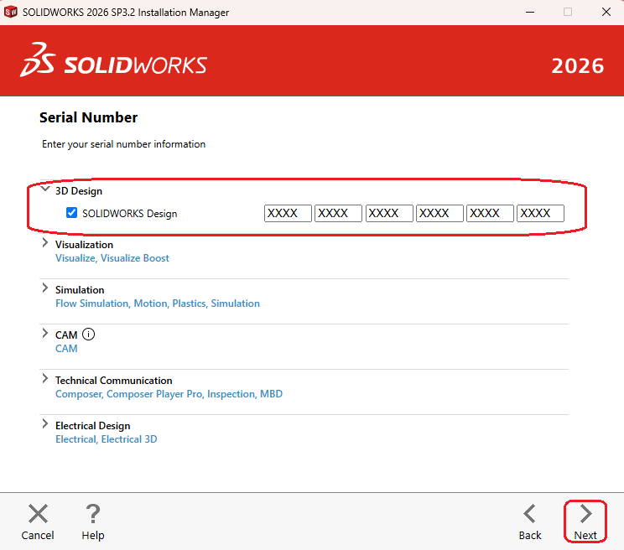Click the fourth serial number field

(439, 213)
